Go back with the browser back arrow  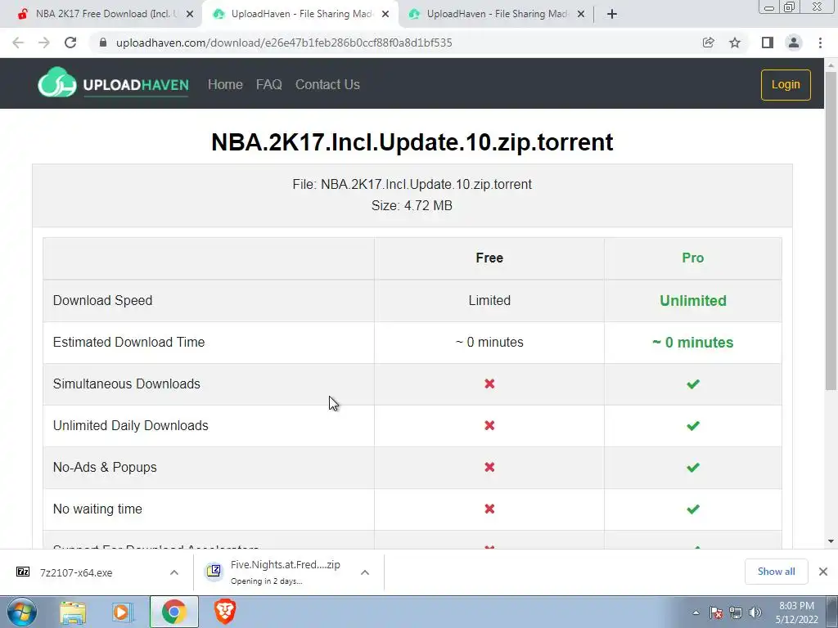click(x=18, y=43)
